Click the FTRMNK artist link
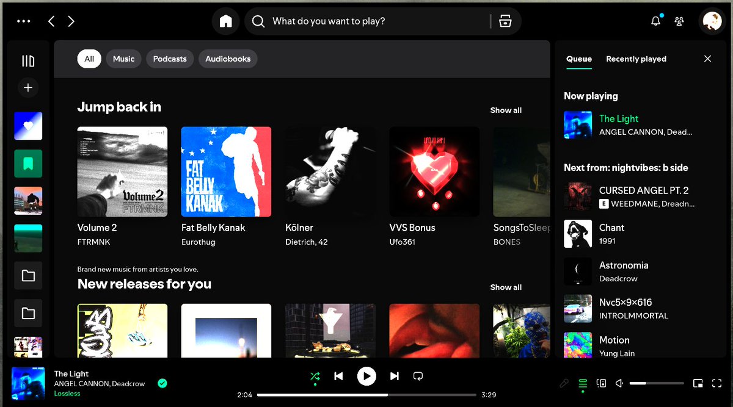Image resolution: width=733 pixels, height=407 pixels. [x=93, y=242]
